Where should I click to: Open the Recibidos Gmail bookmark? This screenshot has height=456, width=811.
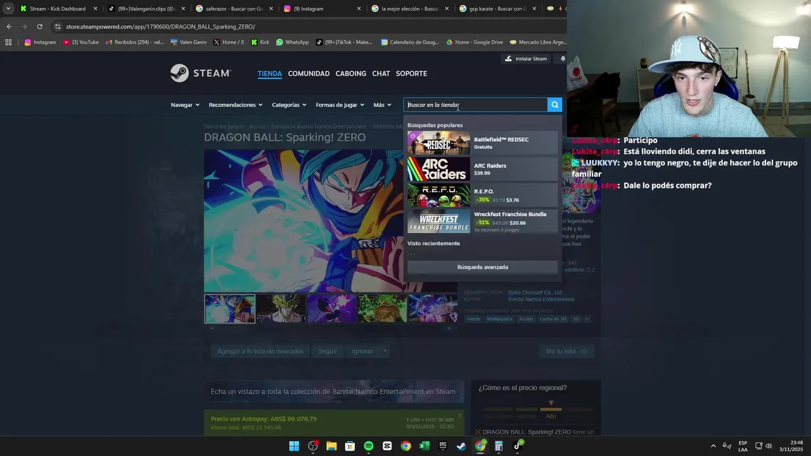[x=135, y=42]
